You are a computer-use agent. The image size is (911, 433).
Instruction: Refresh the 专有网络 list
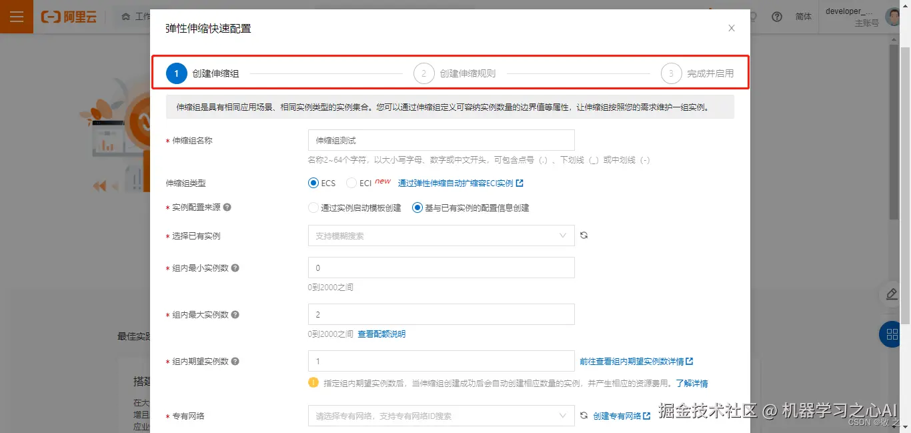click(x=584, y=416)
